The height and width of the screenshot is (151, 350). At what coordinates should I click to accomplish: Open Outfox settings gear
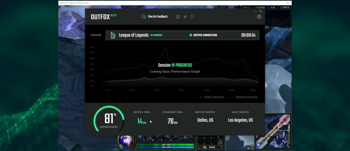(259, 17)
